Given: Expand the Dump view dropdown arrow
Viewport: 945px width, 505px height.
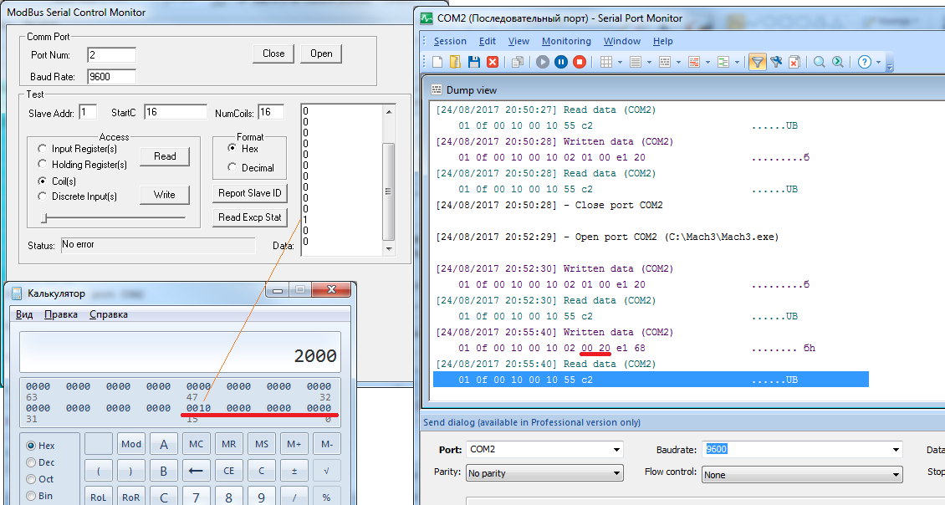Looking at the screenshot, I should (x=678, y=62).
